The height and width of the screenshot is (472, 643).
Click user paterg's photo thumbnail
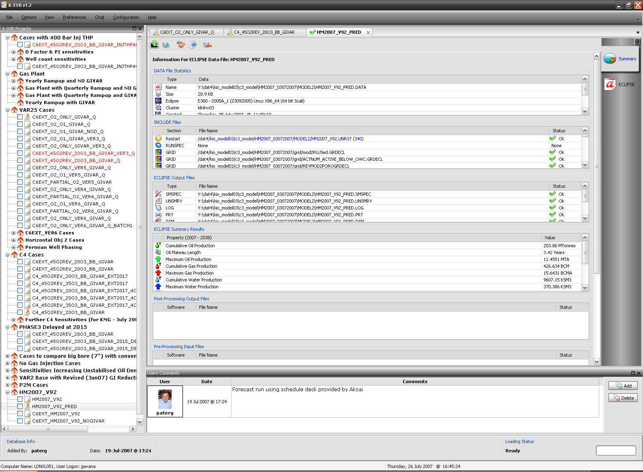point(165,399)
